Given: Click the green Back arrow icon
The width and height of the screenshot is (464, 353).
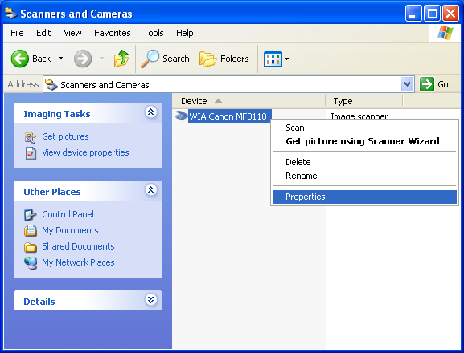Looking at the screenshot, I should [20, 59].
